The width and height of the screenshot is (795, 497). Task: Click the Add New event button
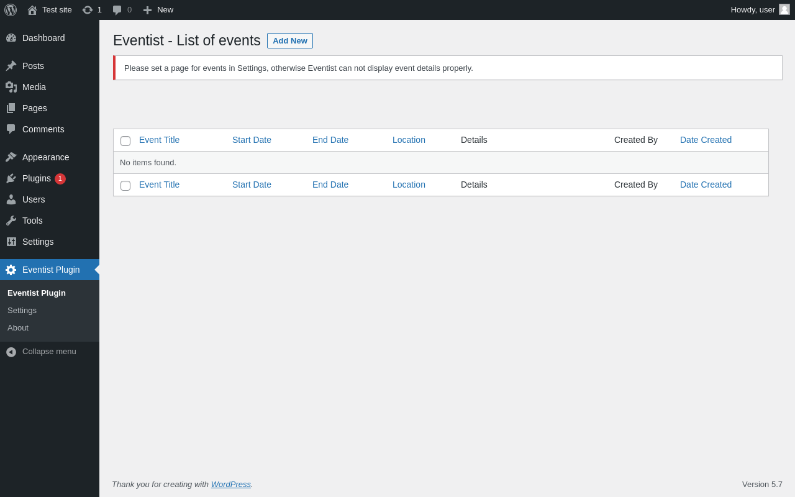290,41
